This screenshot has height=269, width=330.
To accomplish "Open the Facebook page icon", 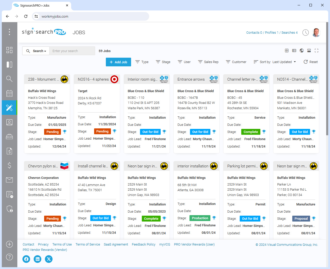I will (x=26, y=259).
